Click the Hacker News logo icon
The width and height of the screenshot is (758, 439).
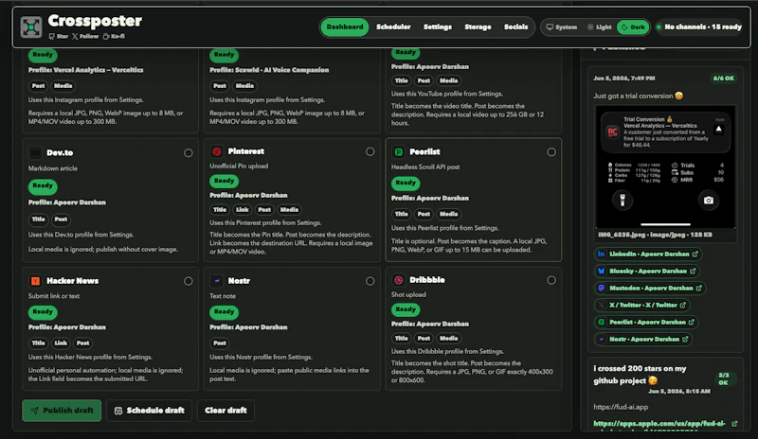pyautogui.click(x=35, y=281)
